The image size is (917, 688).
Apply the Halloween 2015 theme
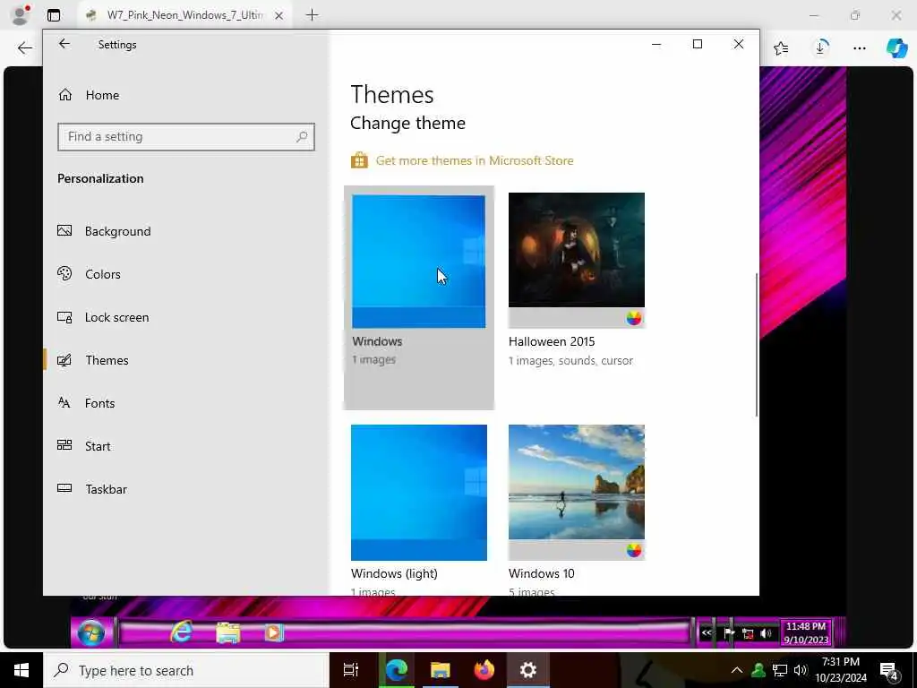point(577,261)
